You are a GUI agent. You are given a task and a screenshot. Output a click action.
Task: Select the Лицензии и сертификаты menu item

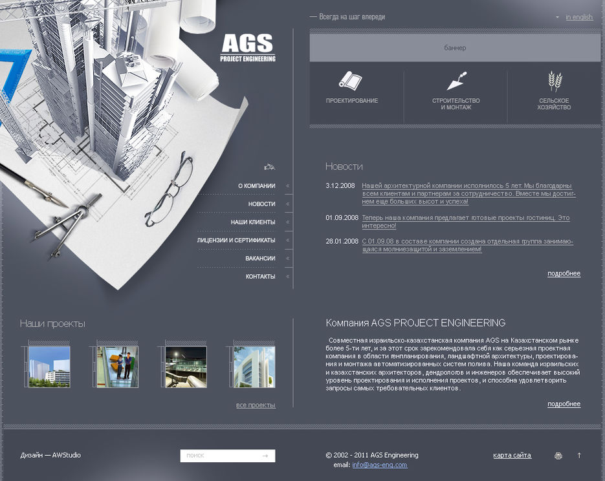click(236, 240)
